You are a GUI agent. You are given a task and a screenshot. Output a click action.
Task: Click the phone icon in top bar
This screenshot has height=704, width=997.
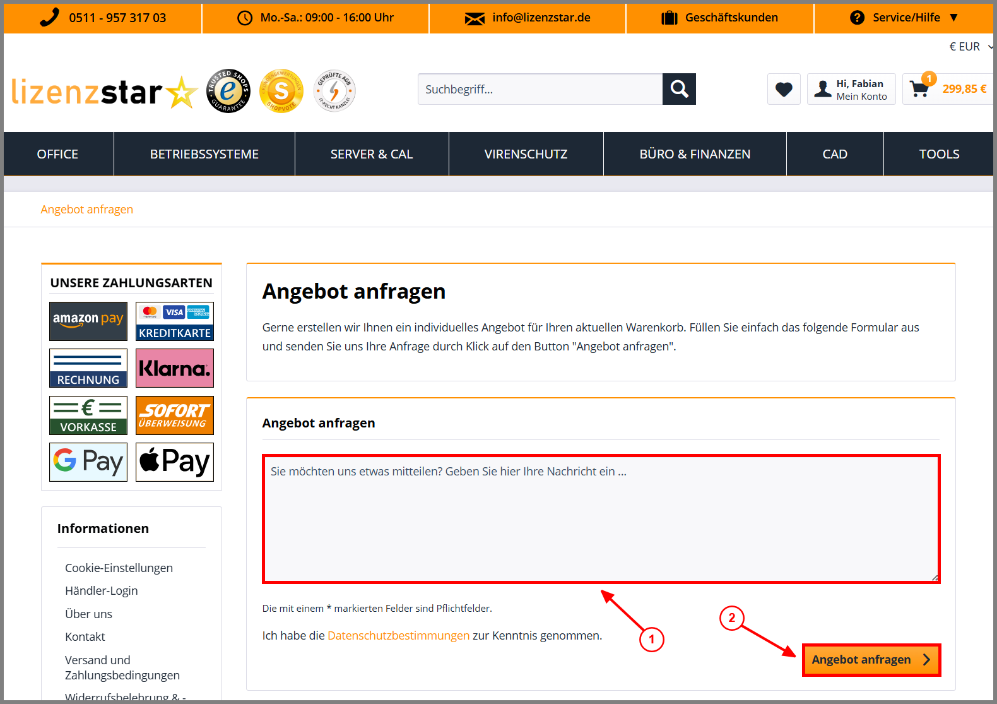(49, 17)
